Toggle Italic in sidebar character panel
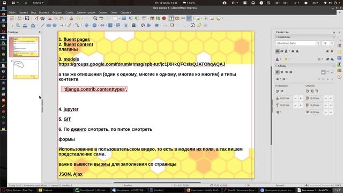This screenshot has width=343, height=193. pos(282,51)
